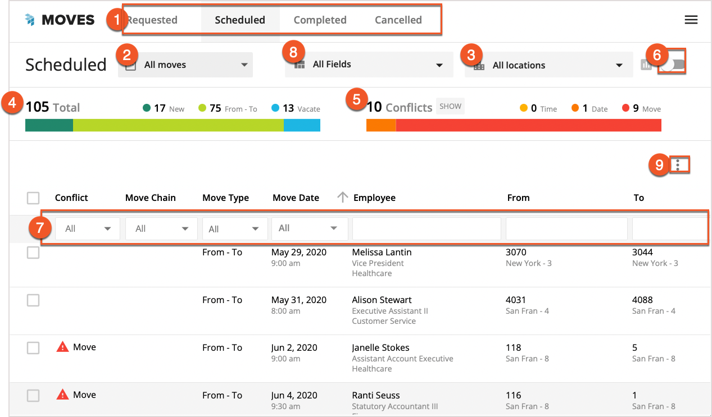This screenshot has height=417, width=712.
Task: Toggle the chart display switch
Action: 673,65
